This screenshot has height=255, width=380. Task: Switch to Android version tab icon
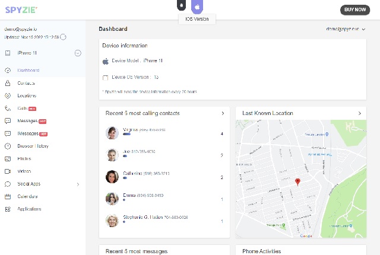181,5
